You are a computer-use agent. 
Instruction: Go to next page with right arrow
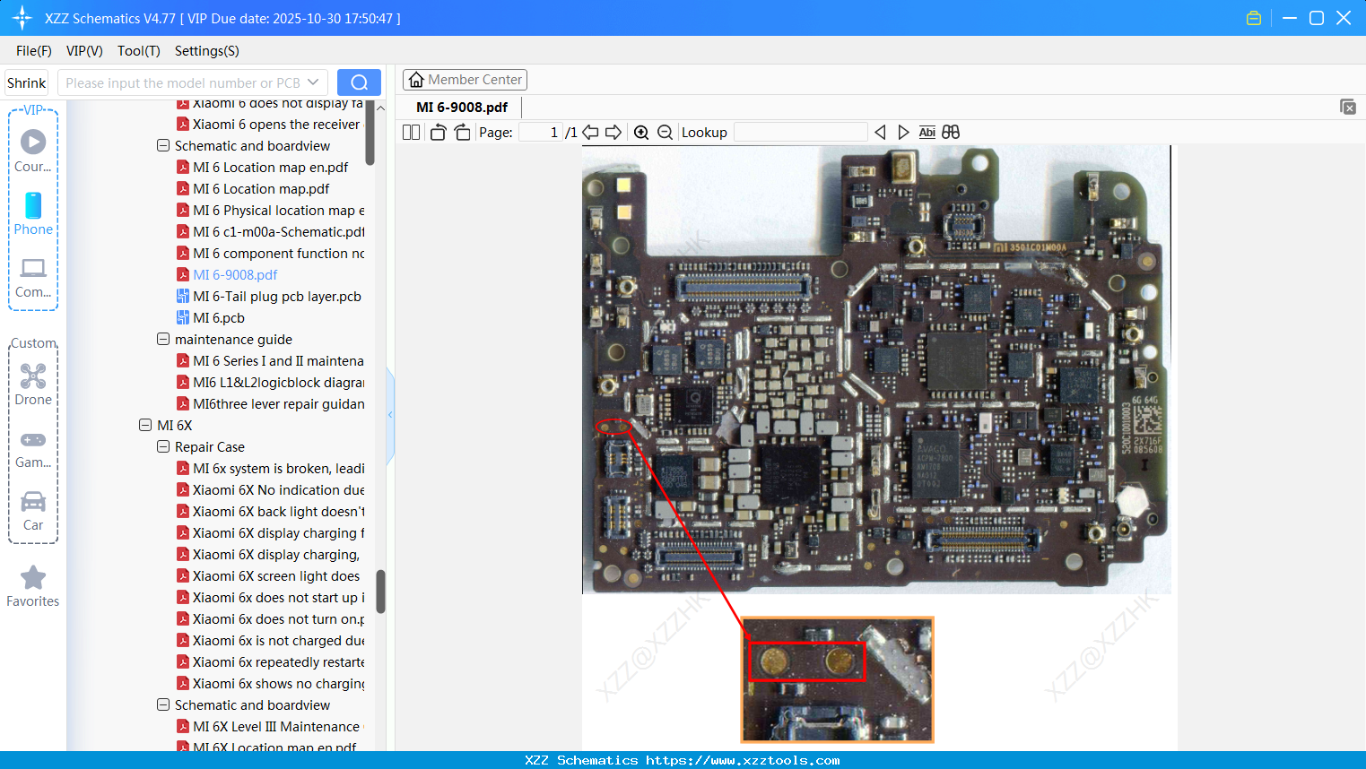(613, 133)
